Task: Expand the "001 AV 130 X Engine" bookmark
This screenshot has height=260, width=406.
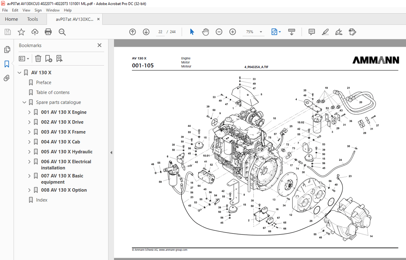Action: (x=29, y=112)
